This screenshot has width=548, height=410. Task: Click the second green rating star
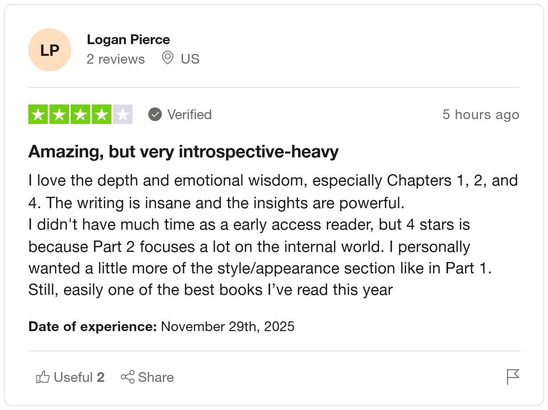tap(59, 114)
